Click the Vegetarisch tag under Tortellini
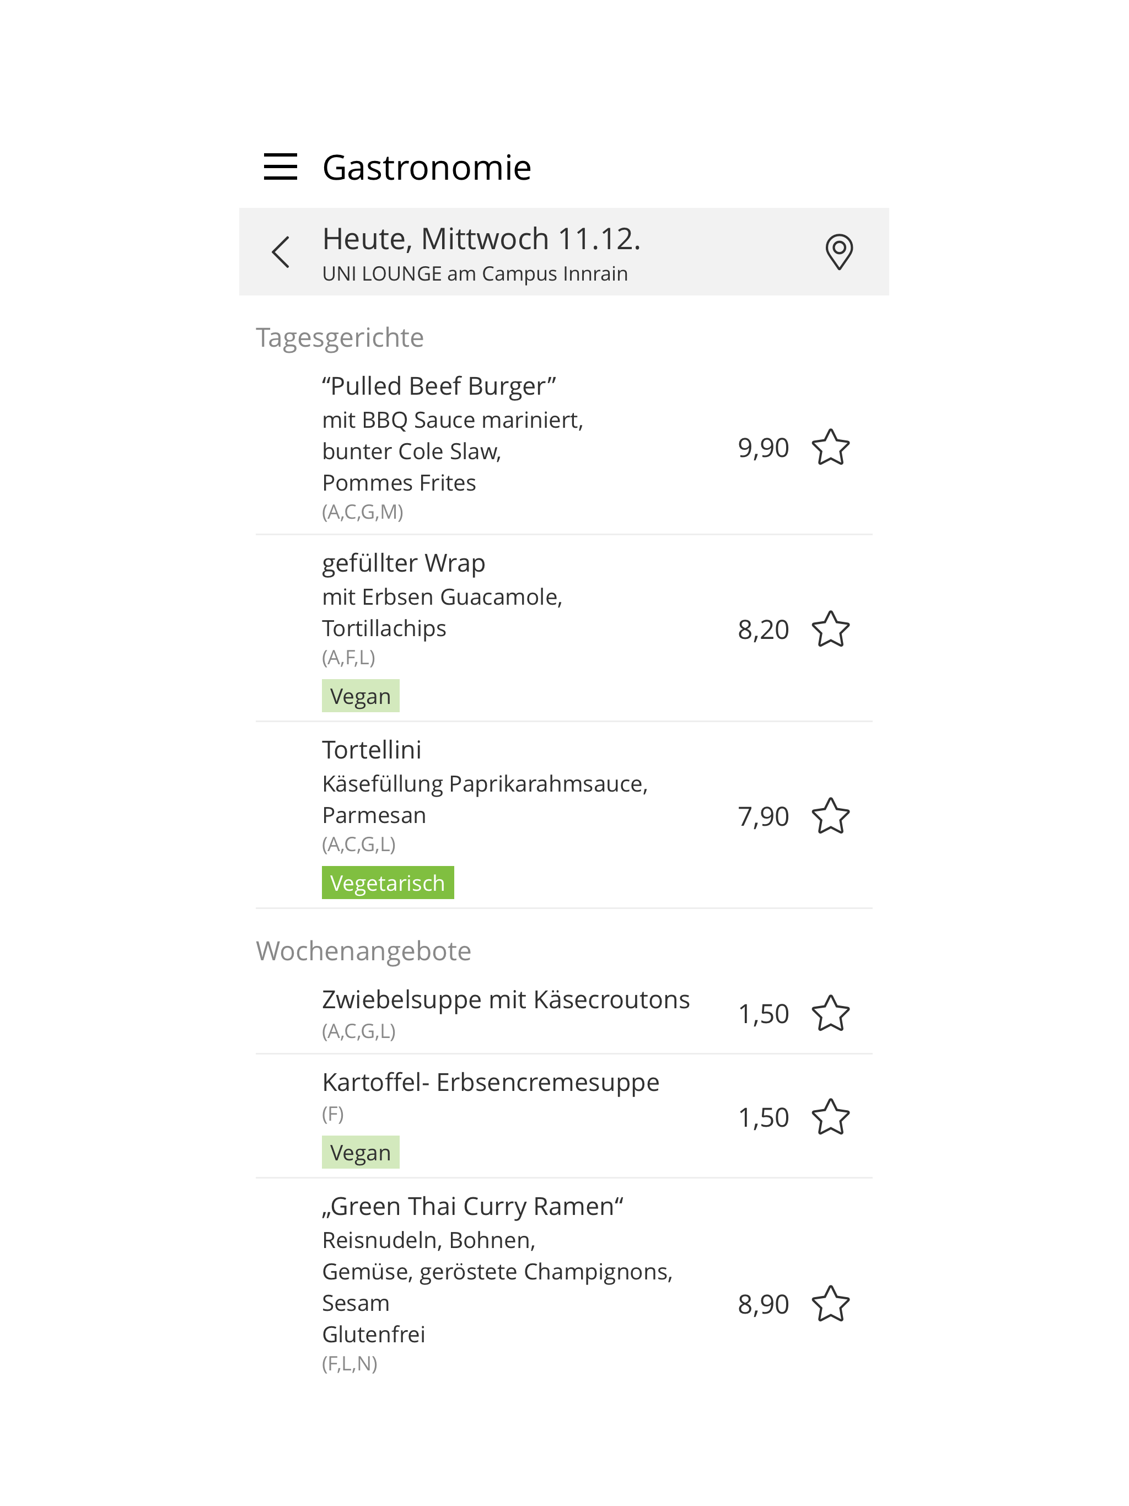The height and width of the screenshot is (1506, 1129). point(388,883)
